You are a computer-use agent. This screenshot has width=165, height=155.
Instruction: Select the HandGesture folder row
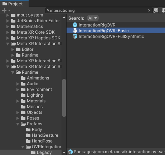pos(31,135)
